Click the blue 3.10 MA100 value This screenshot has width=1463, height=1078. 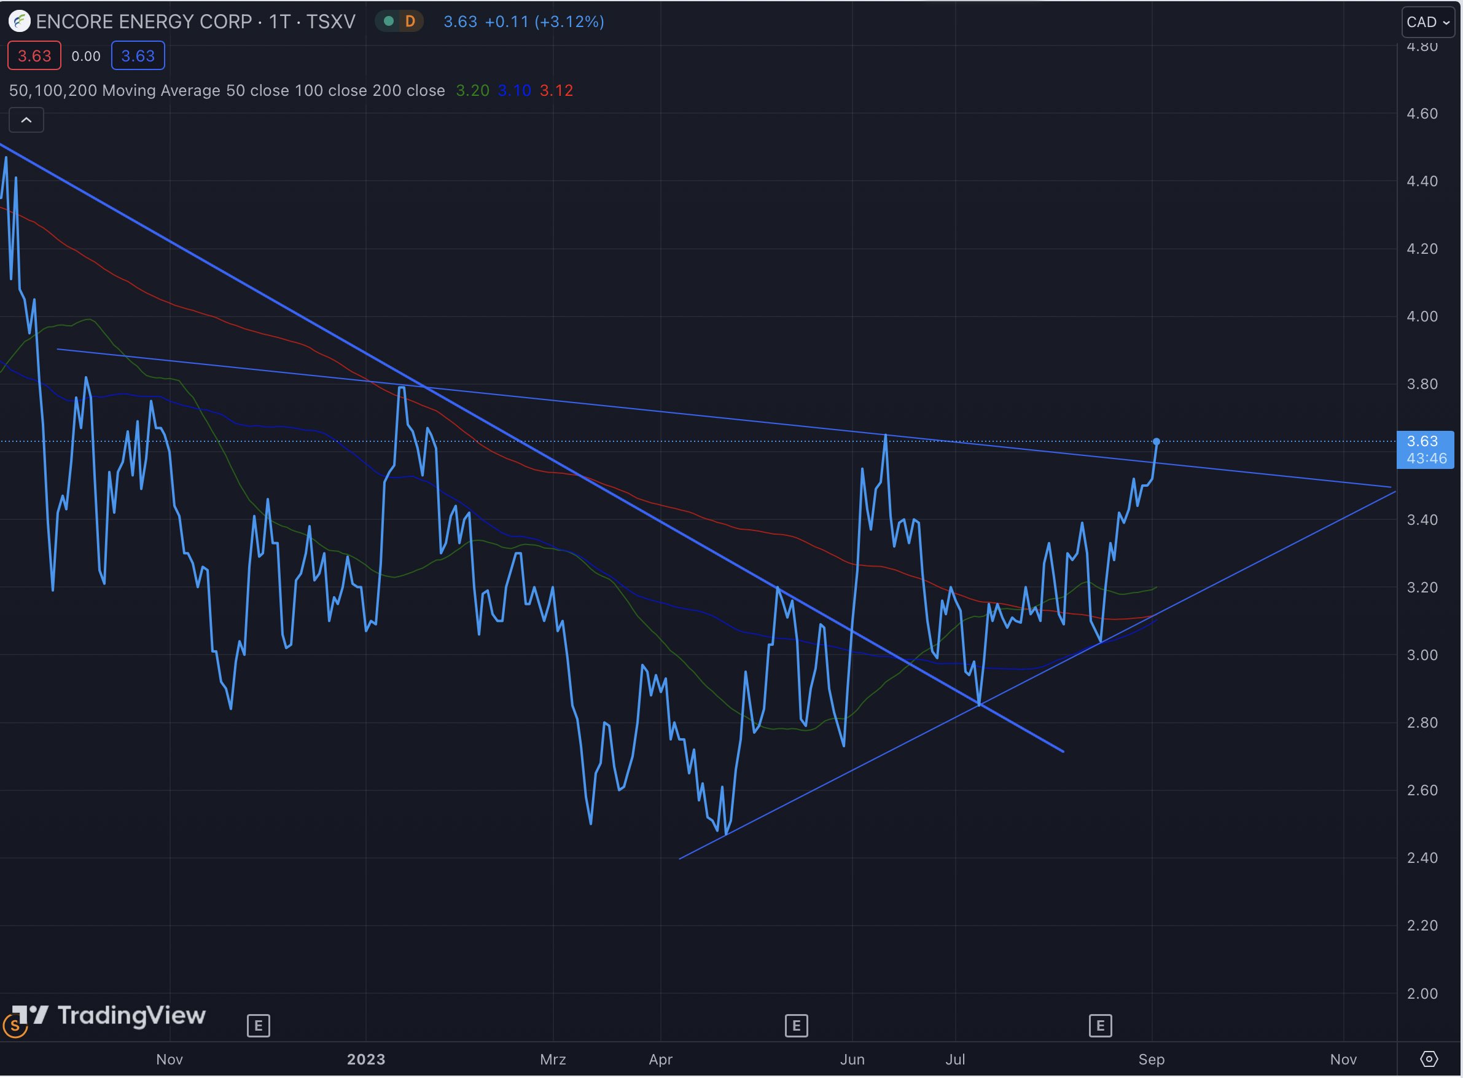[515, 91]
